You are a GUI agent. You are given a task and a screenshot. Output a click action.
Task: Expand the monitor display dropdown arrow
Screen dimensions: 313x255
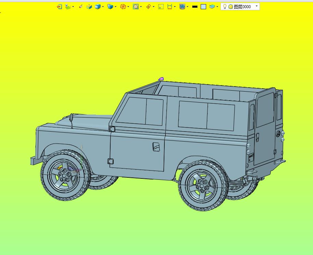pyautogui.click(x=187, y=7)
